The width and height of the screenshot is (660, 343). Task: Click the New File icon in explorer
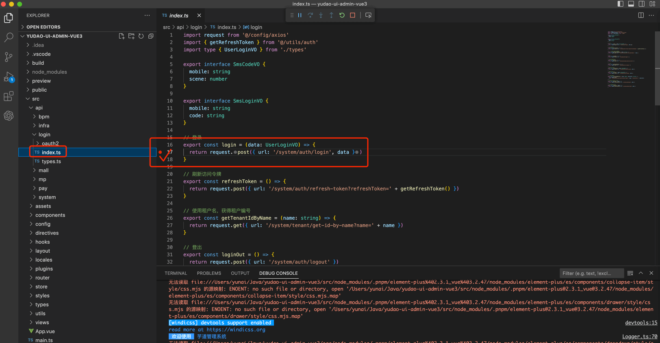[x=122, y=36]
